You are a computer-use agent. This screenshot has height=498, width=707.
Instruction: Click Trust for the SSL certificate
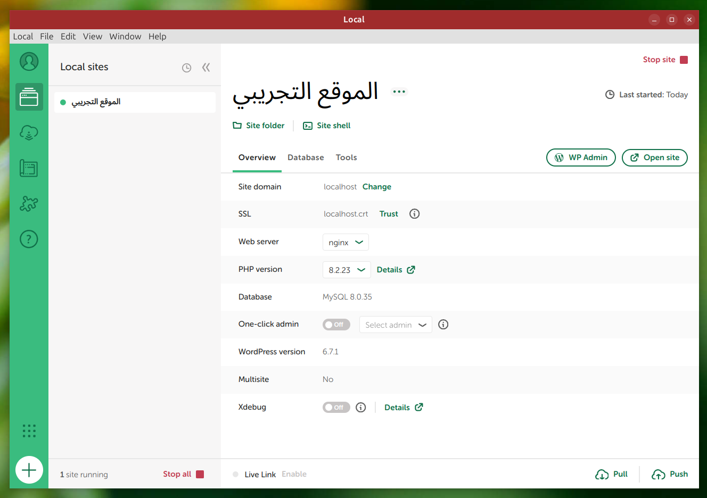pyautogui.click(x=389, y=214)
